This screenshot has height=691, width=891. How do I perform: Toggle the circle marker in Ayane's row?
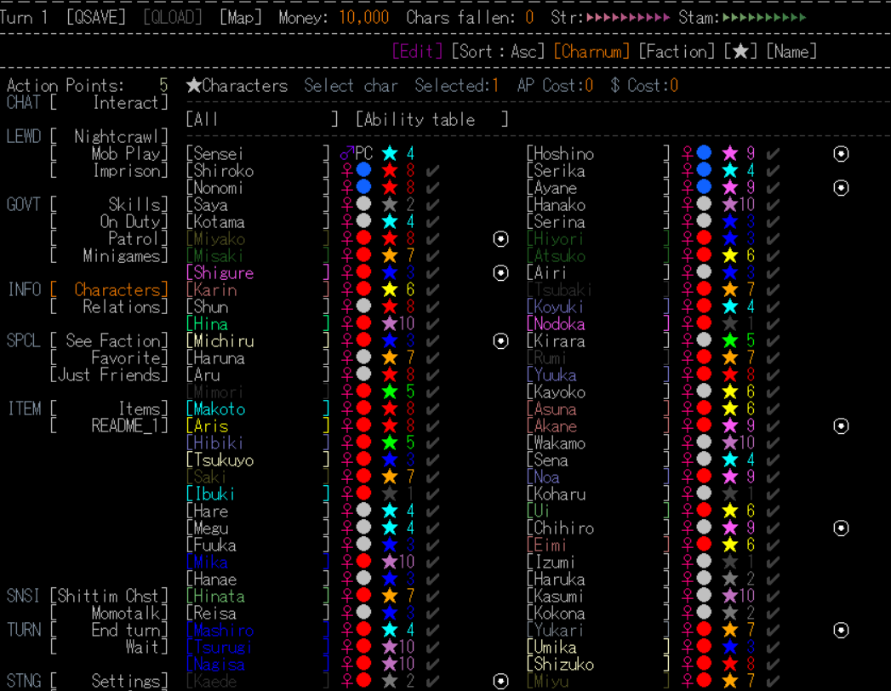841,187
